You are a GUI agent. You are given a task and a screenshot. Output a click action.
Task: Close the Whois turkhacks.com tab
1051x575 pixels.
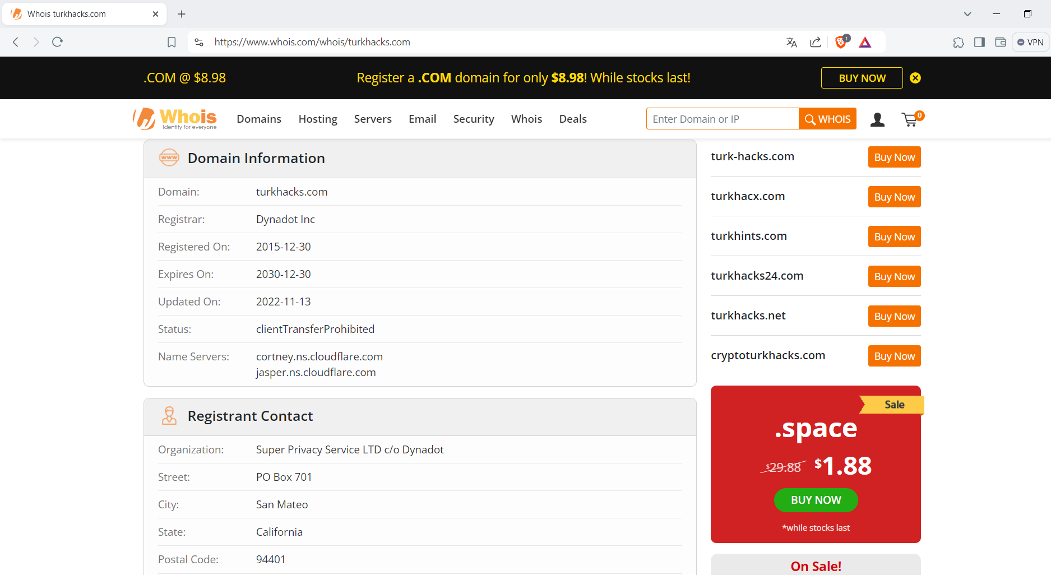(156, 14)
